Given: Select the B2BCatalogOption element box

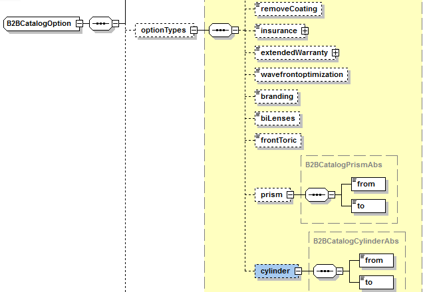Looking at the screenshot, I should [x=39, y=24].
